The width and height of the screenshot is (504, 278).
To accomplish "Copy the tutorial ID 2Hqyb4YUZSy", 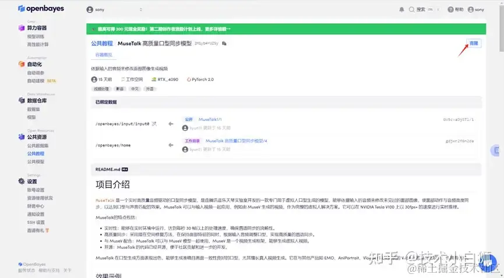I will (x=224, y=44).
